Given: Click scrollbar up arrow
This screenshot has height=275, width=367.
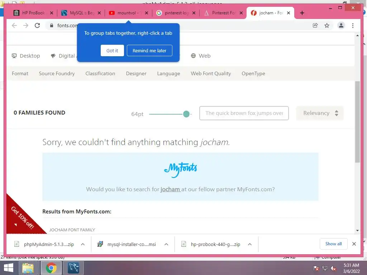Looking at the screenshot, I should pos(357,35).
